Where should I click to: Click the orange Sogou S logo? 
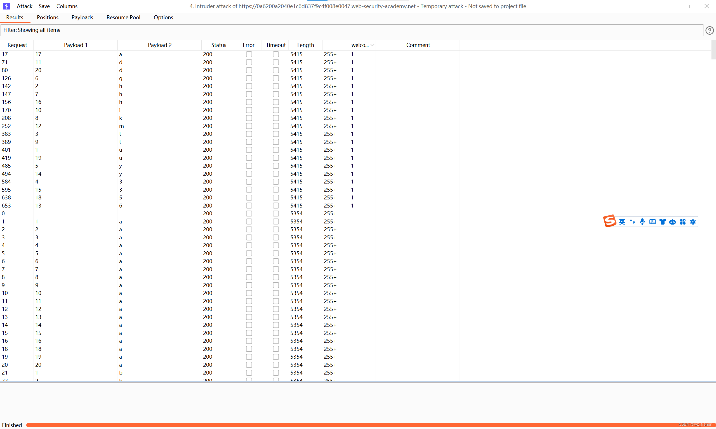click(x=610, y=221)
